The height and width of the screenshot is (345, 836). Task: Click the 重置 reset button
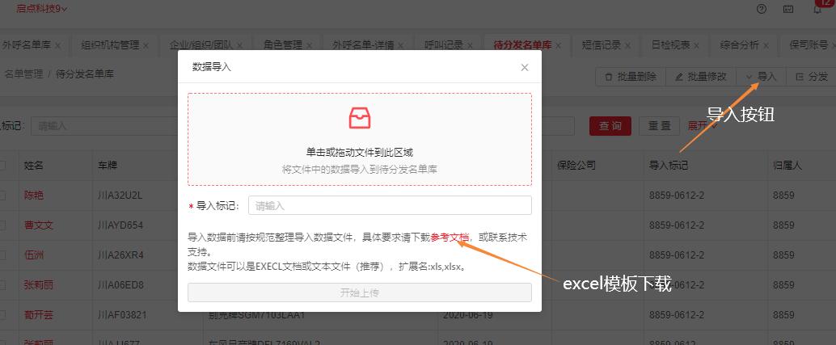pos(660,126)
